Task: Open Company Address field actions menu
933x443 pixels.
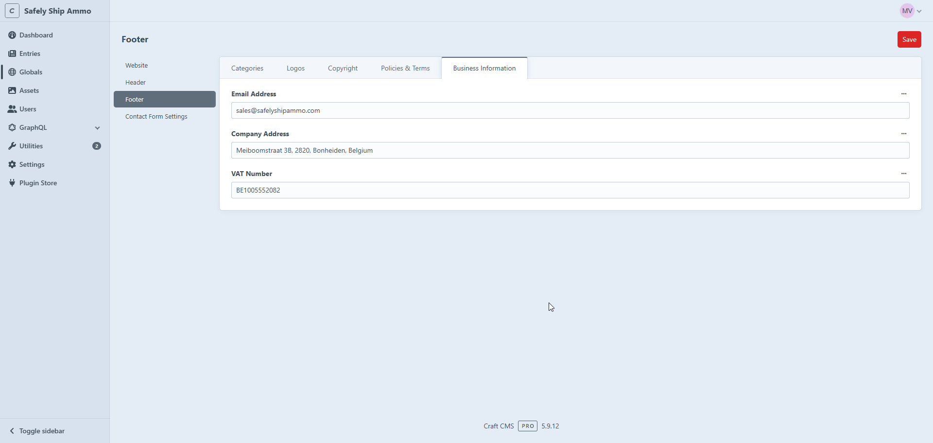Action: click(904, 134)
